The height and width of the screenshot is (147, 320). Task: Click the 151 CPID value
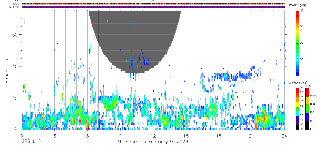153,1
